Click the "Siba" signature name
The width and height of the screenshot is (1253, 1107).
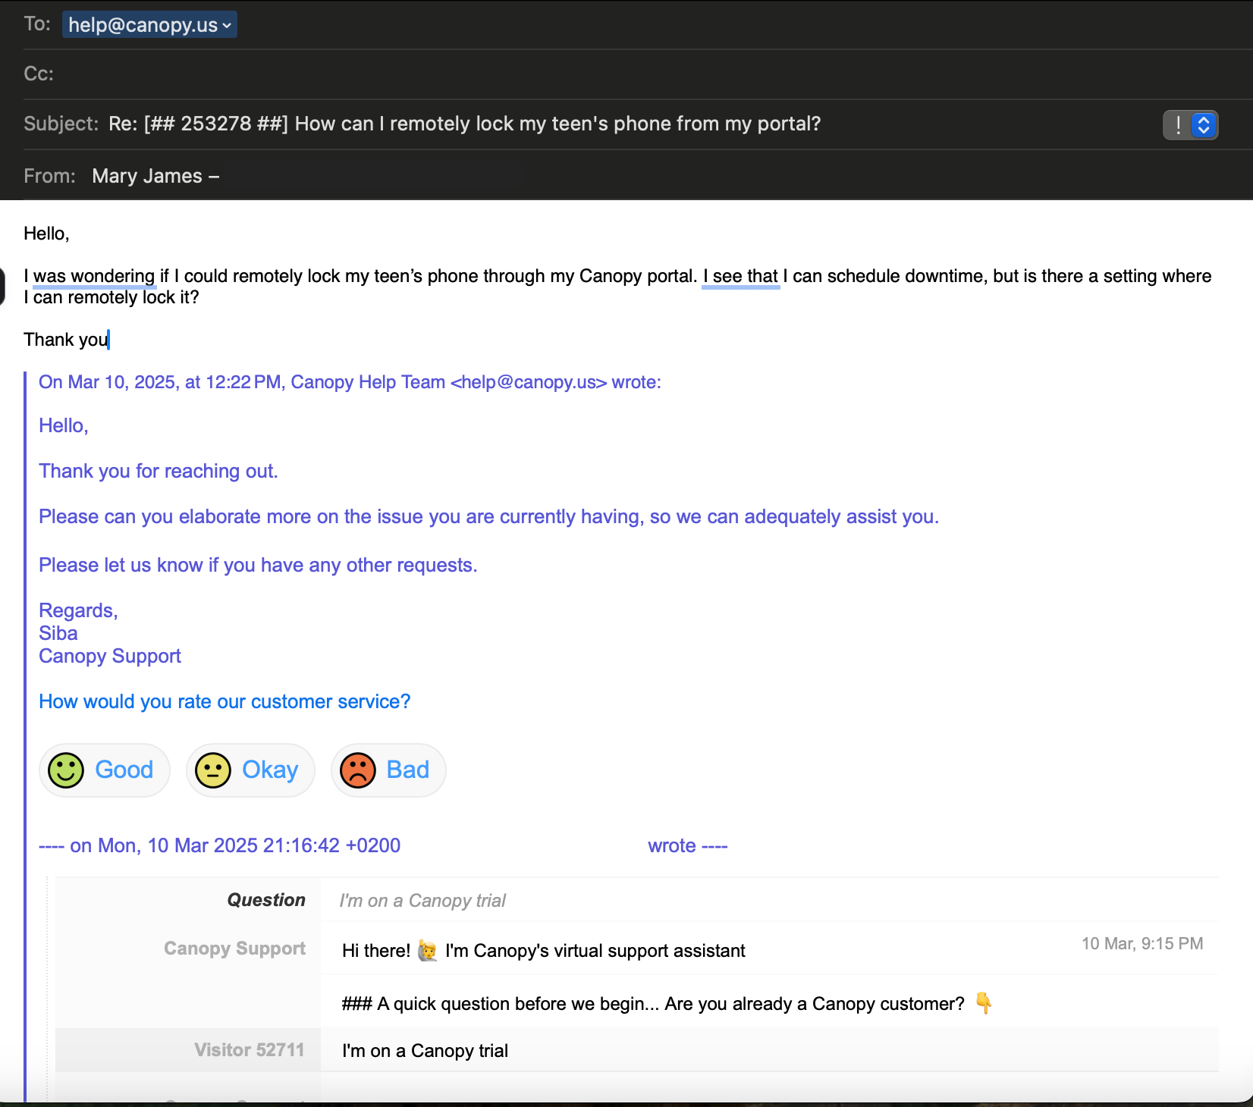(x=58, y=633)
